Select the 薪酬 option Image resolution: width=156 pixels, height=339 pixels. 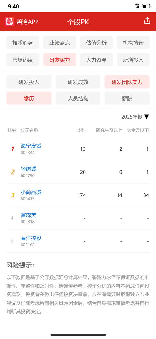point(127,98)
